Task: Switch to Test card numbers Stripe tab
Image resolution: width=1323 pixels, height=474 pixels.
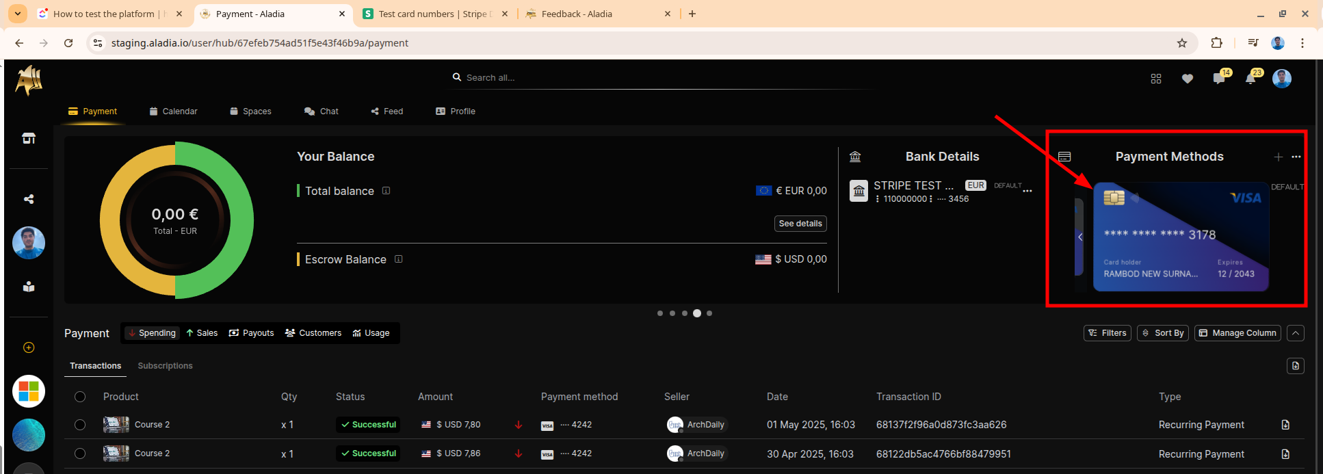Action: click(436, 14)
